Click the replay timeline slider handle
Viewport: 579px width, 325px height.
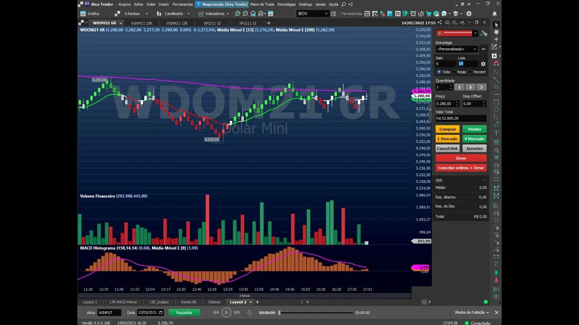point(279,312)
